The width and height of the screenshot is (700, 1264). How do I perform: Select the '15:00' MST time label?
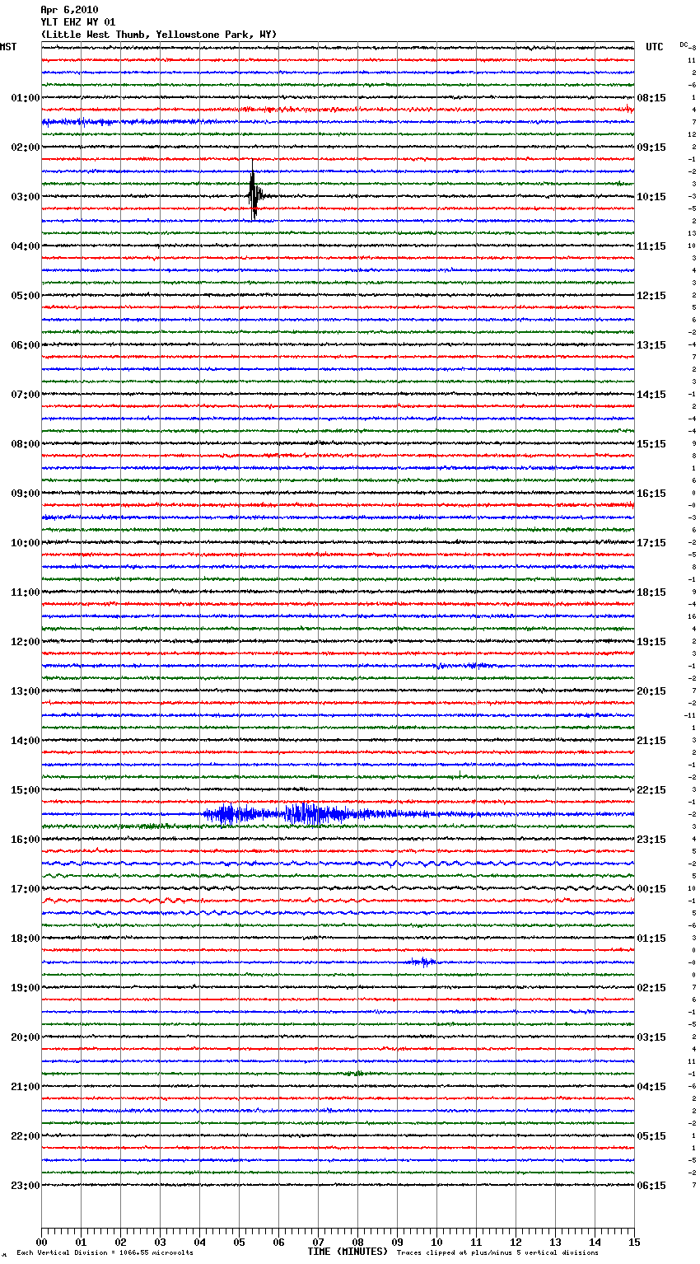click(25, 790)
